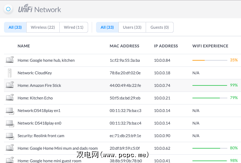This screenshot has height=163, width=241.
Task: Click the CloudKey device icon
Action: click(x=9, y=73)
